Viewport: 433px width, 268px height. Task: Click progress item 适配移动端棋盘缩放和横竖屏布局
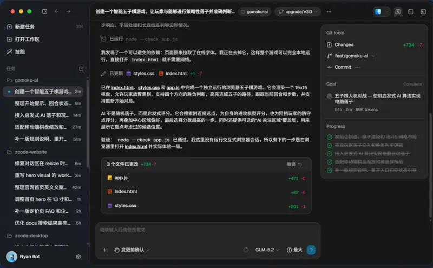[364, 162]
